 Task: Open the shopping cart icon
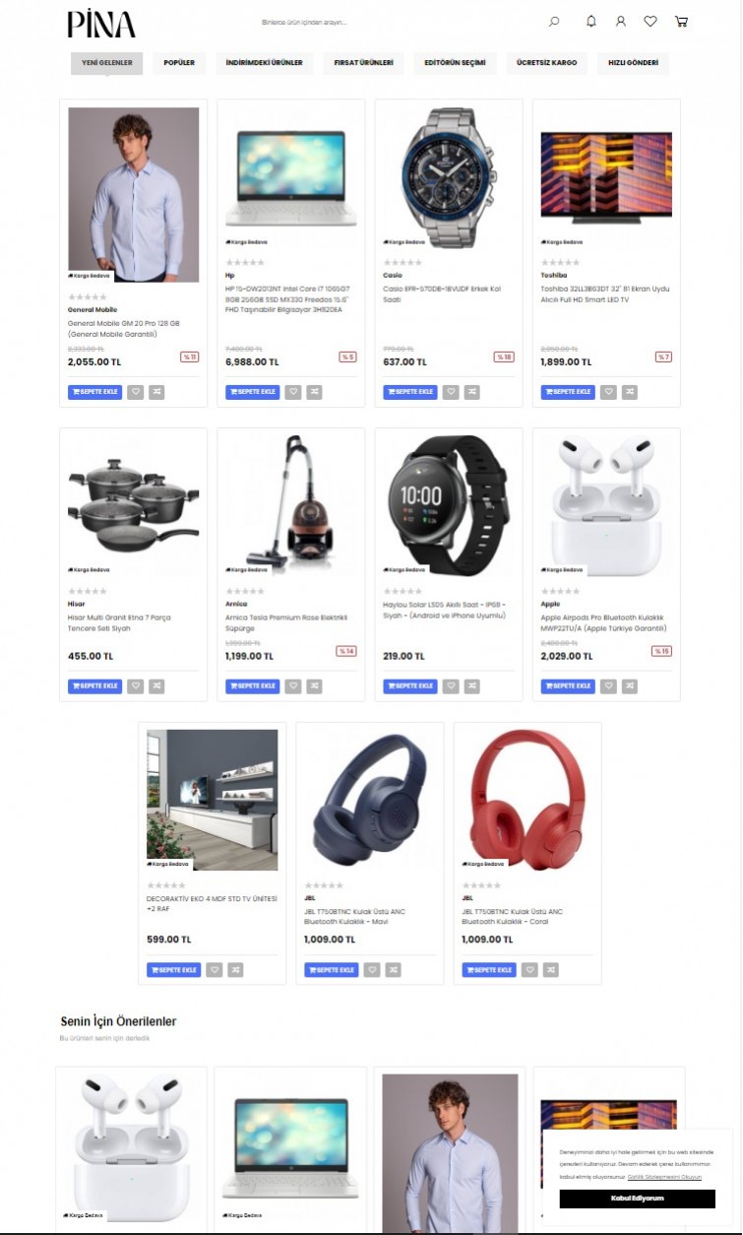pos(681,22)
